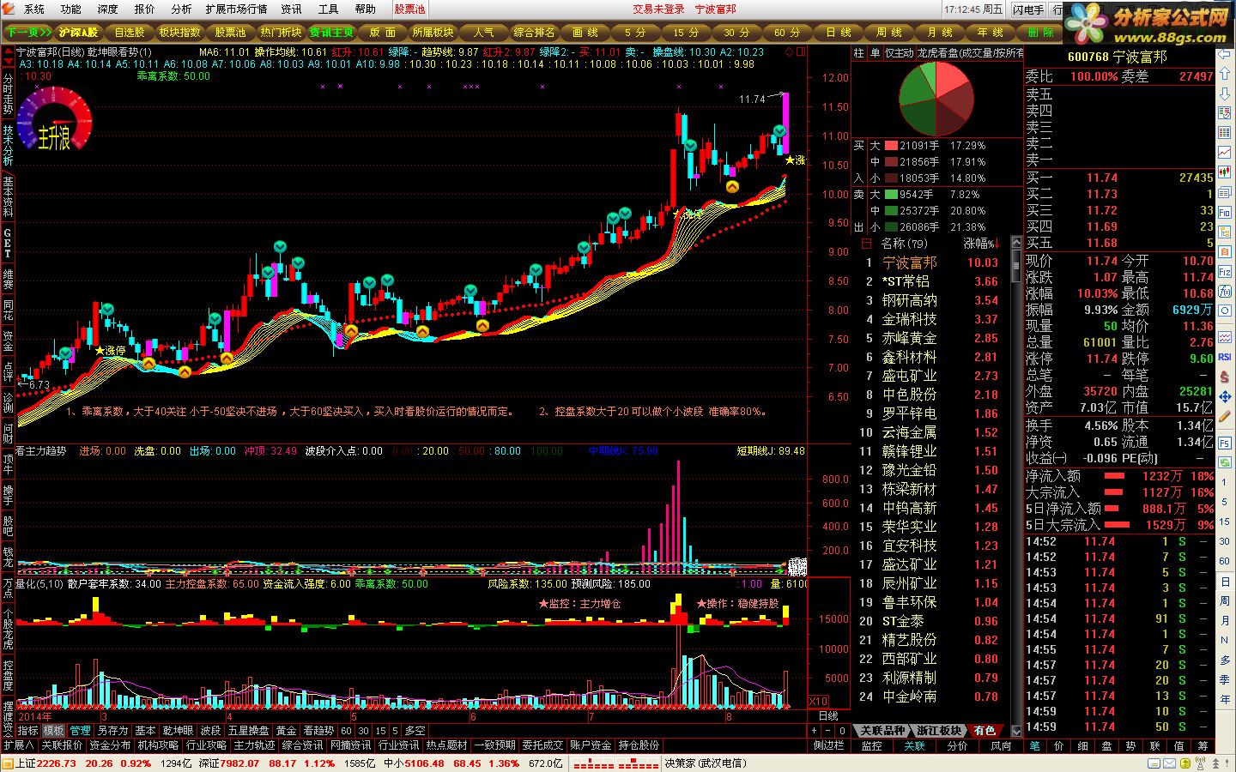Image resolution: width=1236 pixels, height=772 pixels.
Task: Click the mail envelope icon in status bar
Action: click(x=1167, y=763)
